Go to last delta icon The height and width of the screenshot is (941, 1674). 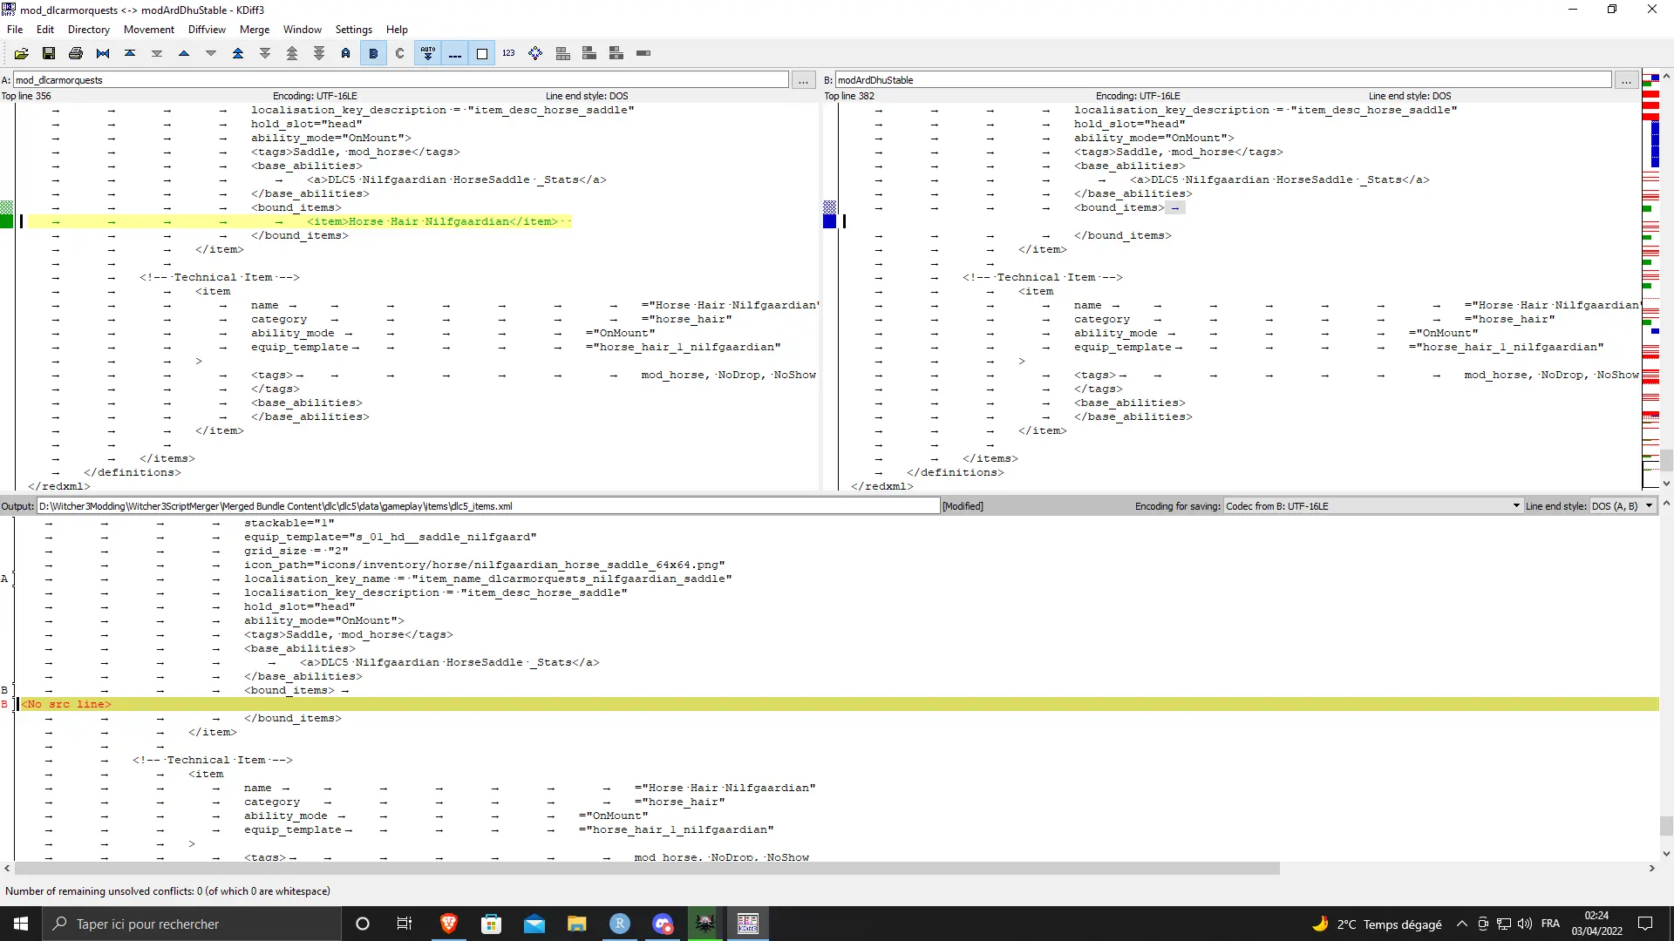pos(157,53)
